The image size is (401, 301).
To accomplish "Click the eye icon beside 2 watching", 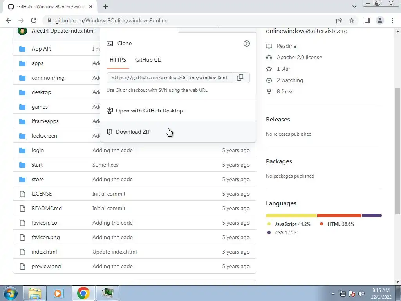I will click(x=269, y=80).
